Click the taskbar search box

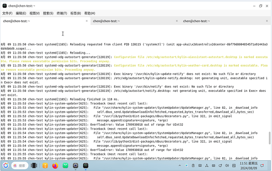(x=20, y=165)
